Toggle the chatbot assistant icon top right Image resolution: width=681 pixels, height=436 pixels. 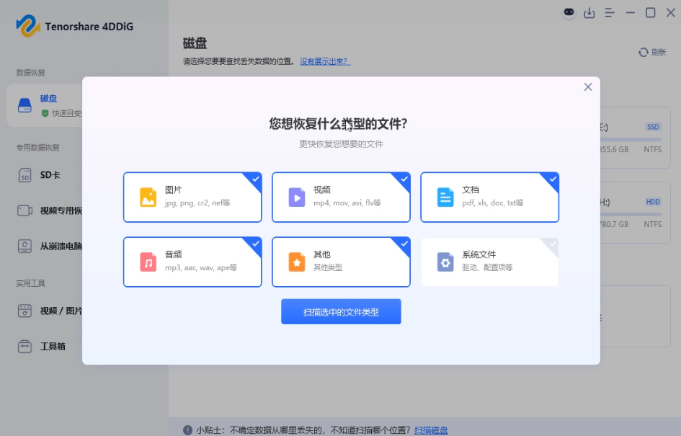click(569, 13)
